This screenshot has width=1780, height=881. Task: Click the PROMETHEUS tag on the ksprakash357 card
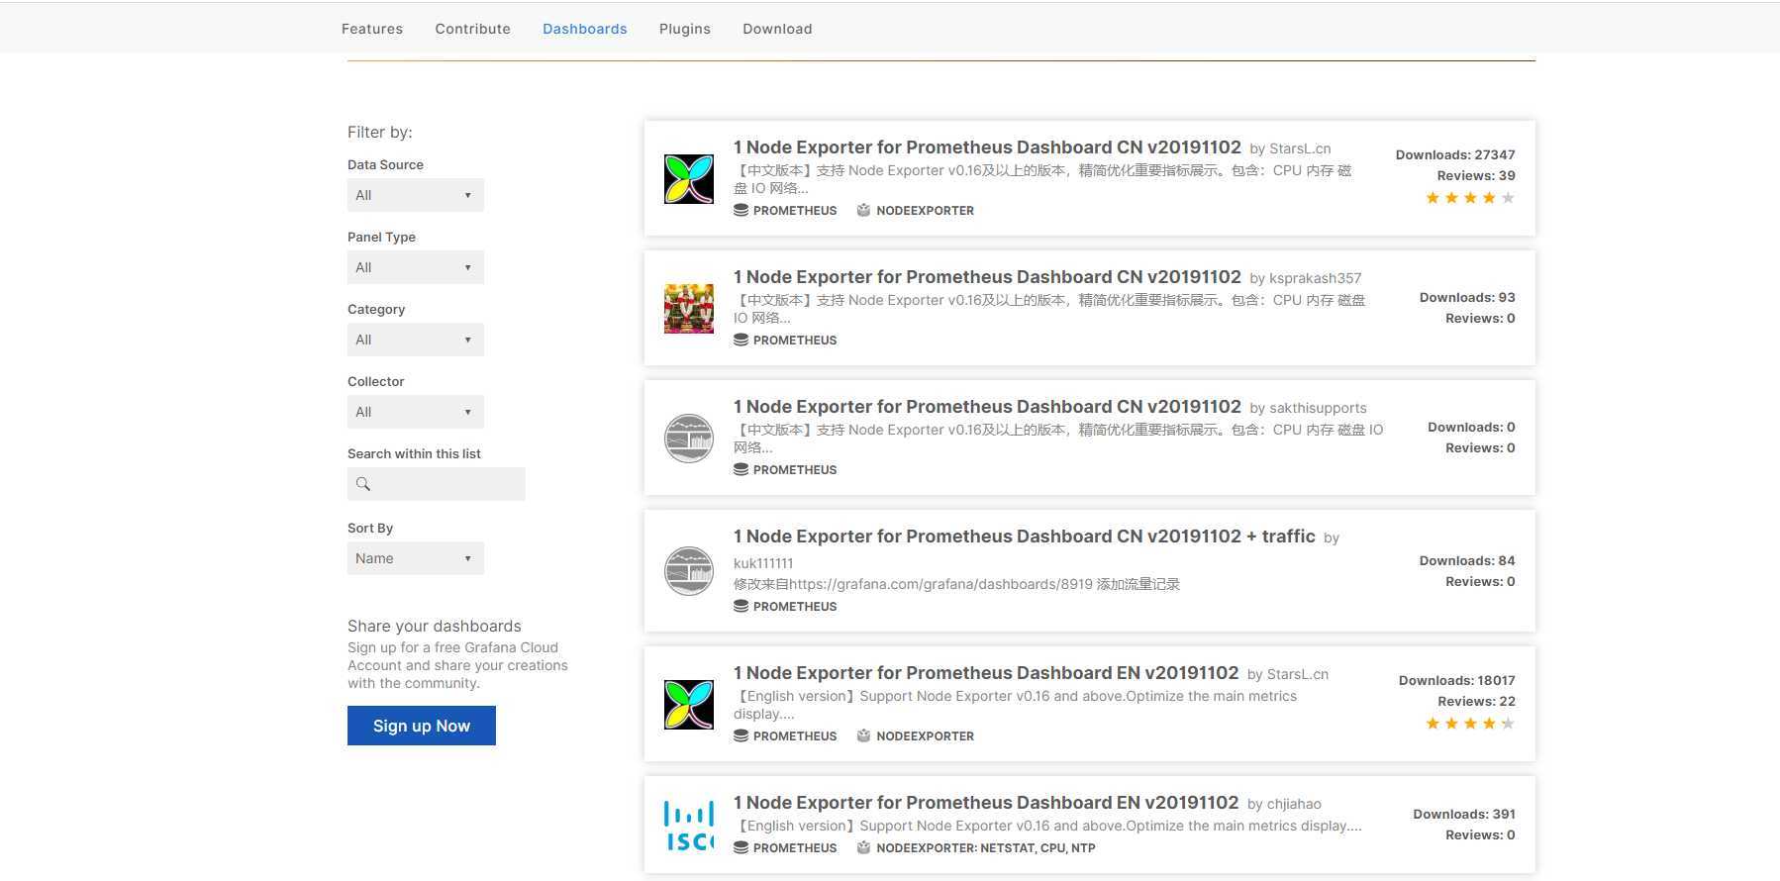click(x=795, y=340)
